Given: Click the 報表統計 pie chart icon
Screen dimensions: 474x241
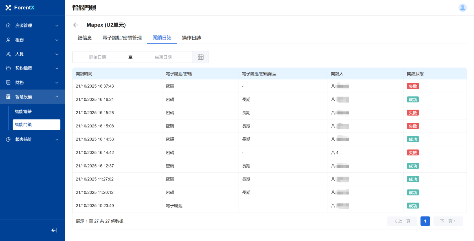Looking at the screenshot, I should tap(8, 139).
